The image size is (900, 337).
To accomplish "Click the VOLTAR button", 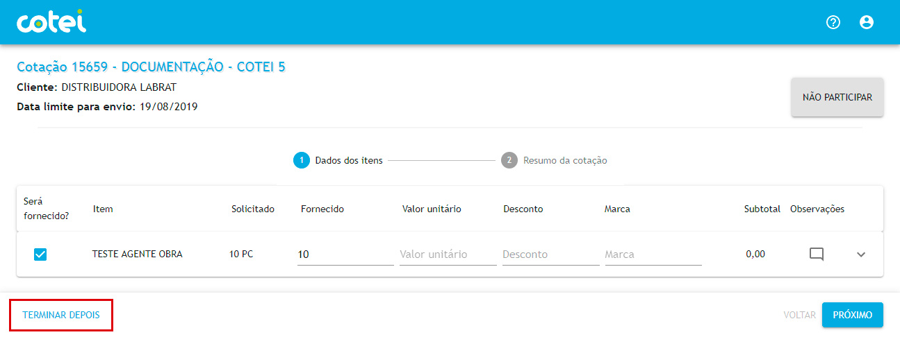I will [799, 315].
